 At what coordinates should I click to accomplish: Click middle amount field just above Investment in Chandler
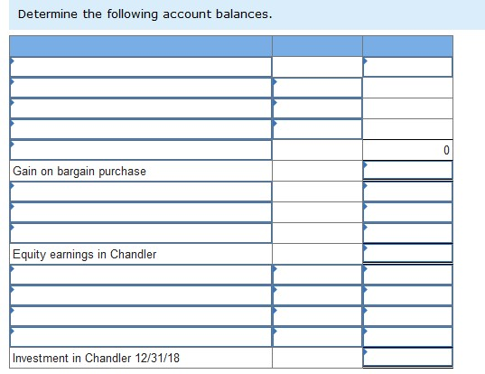pyautogui.click(x=317, y=337)
